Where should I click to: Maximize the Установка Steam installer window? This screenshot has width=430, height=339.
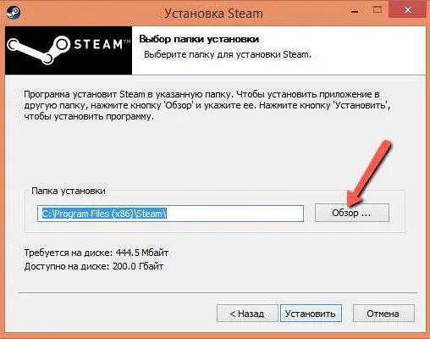(378, 10)
